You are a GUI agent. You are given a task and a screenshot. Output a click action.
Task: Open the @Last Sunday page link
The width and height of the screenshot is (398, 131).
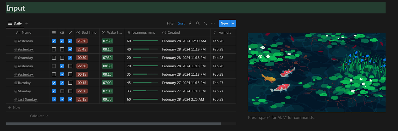pyautogui.click(x=26, y=99)
